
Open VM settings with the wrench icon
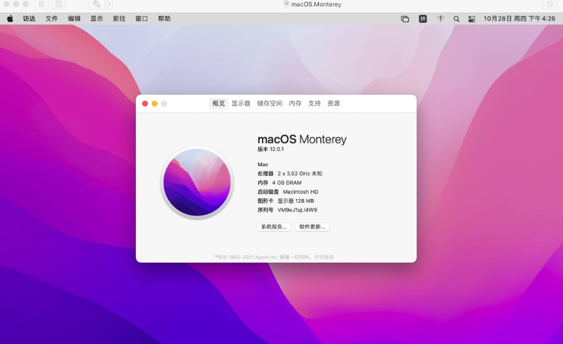[96, 4]
